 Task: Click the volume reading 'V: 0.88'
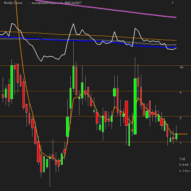(x=184, y=165)
